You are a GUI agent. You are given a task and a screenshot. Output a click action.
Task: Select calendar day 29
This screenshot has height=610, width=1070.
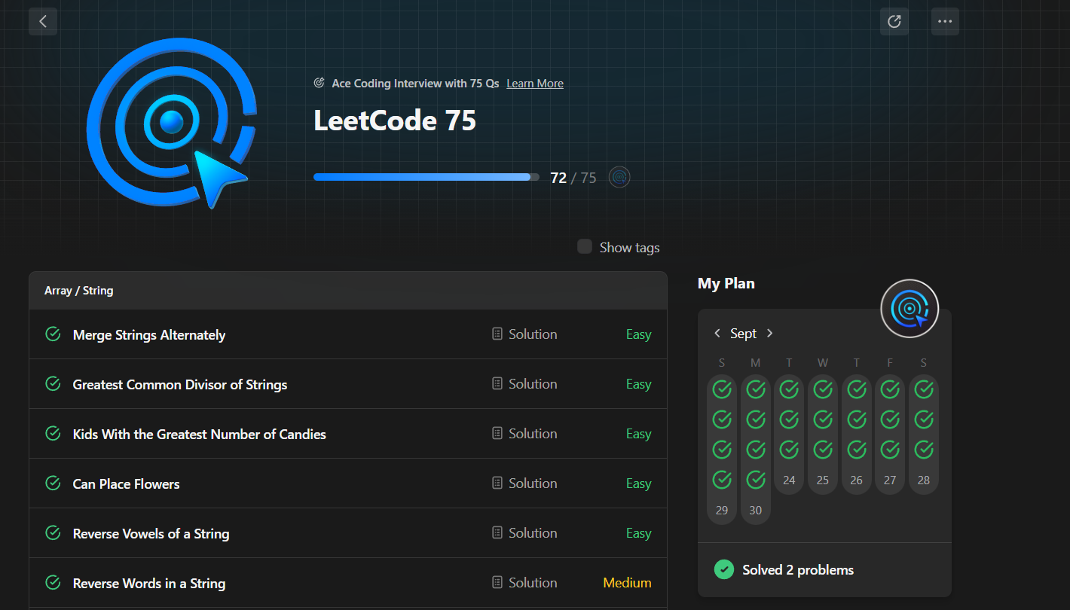tap(722, 510)
